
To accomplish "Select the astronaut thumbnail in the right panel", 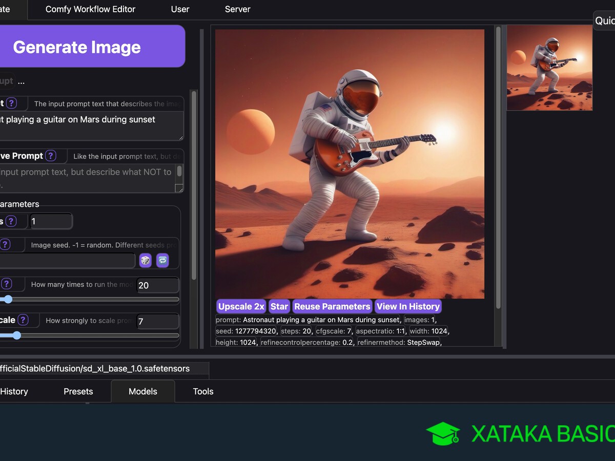I will [549, 68].
